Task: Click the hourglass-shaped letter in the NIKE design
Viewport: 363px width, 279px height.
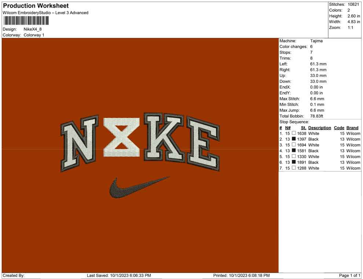Action: pyautogui.click(x=121, y=137)
